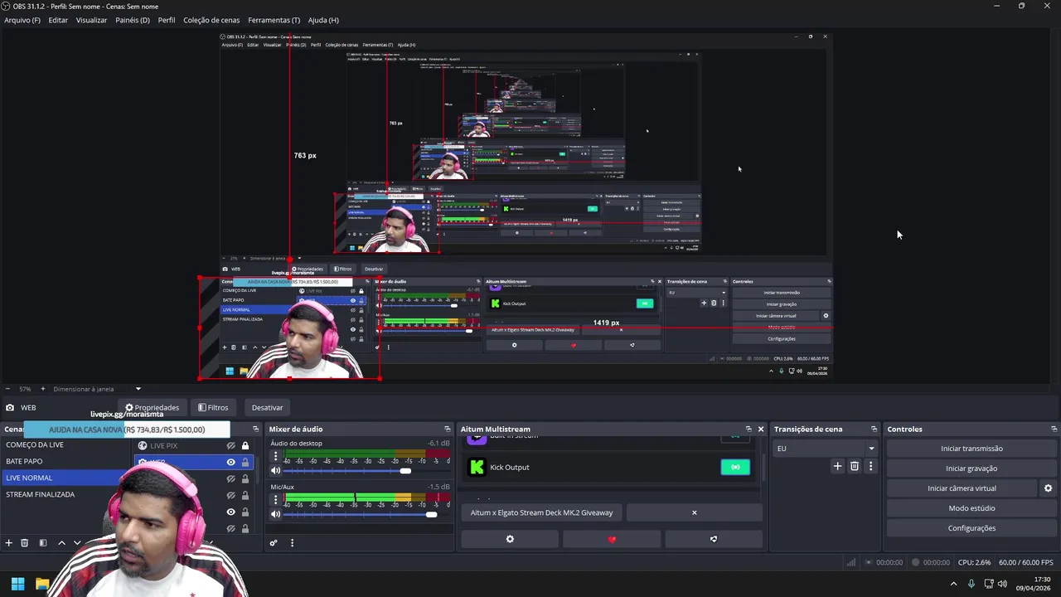The width and height of the screenshot is (1061, 597).
Task: Open advanced audio properties gears icon
Action: 274,543
